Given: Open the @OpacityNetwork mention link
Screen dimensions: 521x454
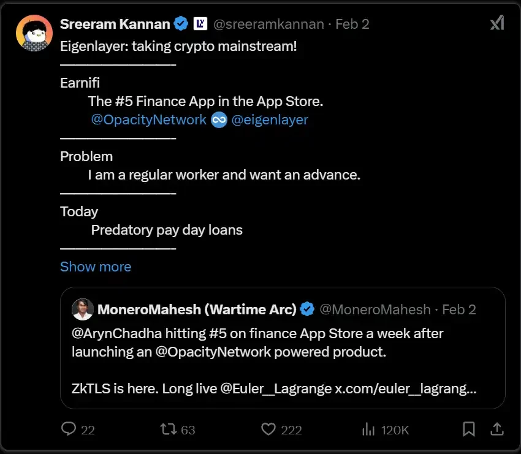Looking at the screenshot, I should point(148,119).
